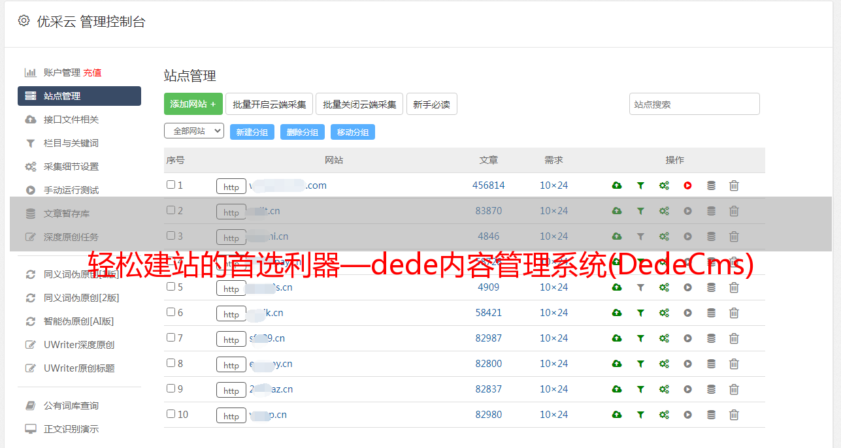Click play icon in row 6
Viewport: 841px width, 448px height.
coord(687,313)
